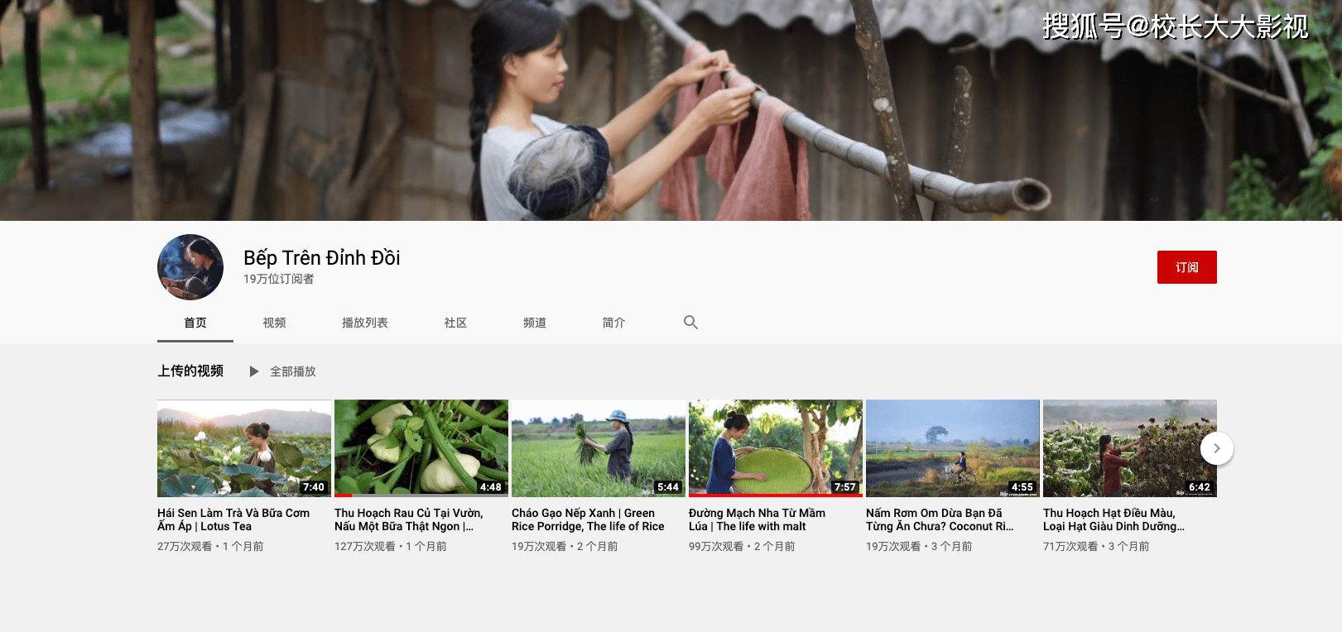Switch to the 视频 tab
Image resolution: width=1342 pixels, height=632 pixels.
(274, 323)
